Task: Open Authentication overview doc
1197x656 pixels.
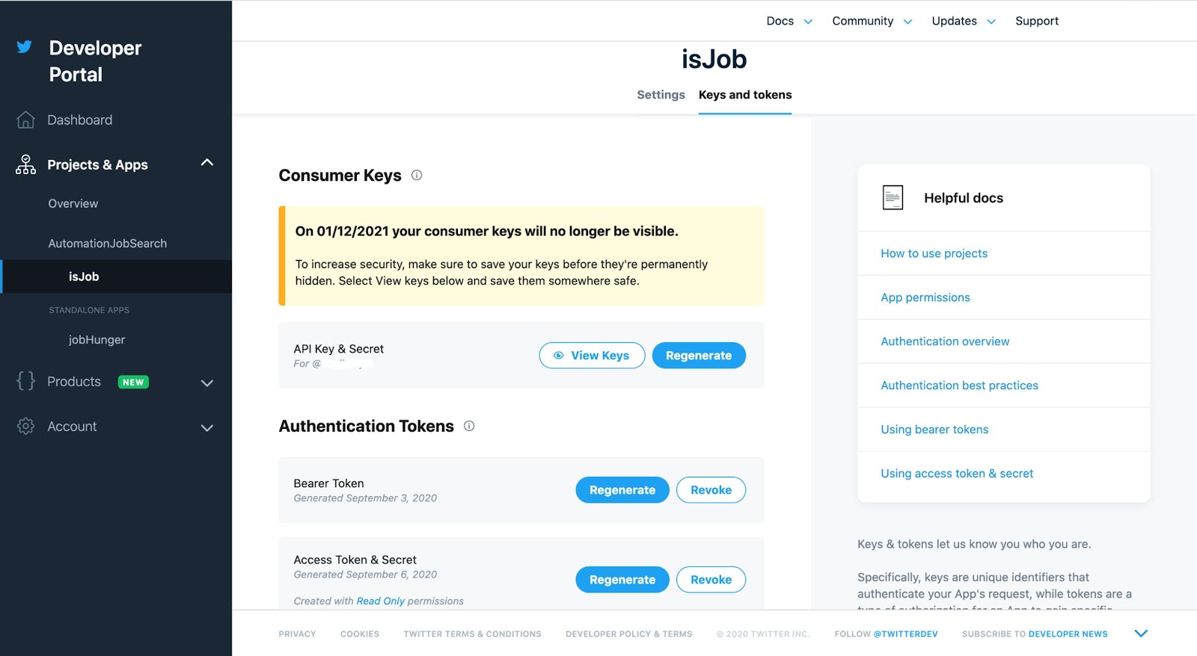Action: coord(945,341)
